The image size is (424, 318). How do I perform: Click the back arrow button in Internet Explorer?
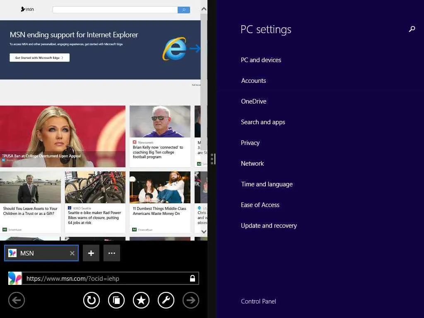click(17, 300)
